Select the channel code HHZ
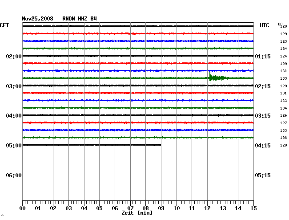Image resolution: width=289 pixels, height=220 pixels. tap(82, 19)
